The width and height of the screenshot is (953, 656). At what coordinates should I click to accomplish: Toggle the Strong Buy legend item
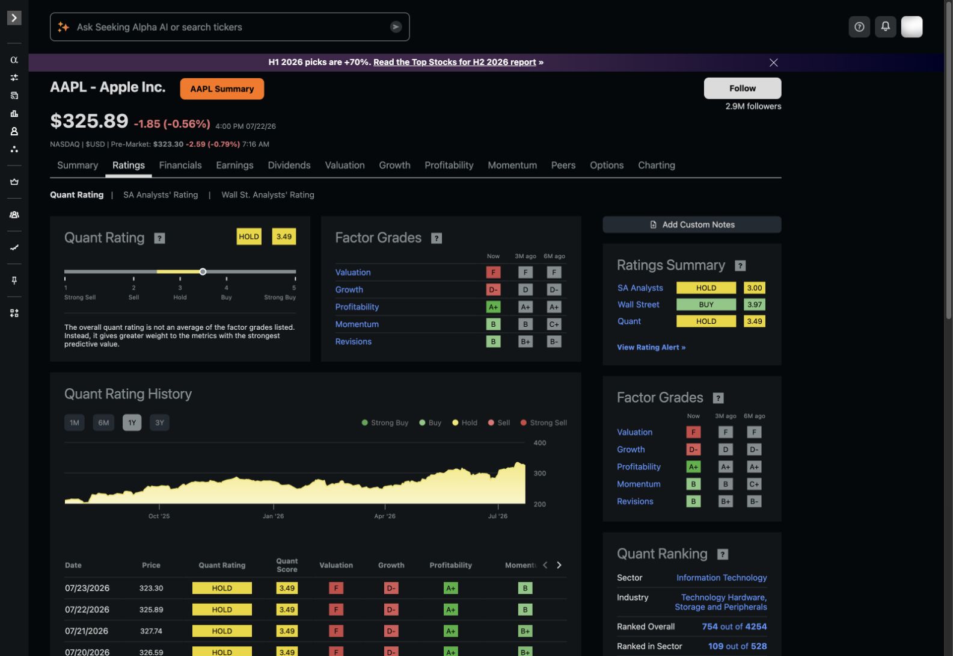coord(385,422)
